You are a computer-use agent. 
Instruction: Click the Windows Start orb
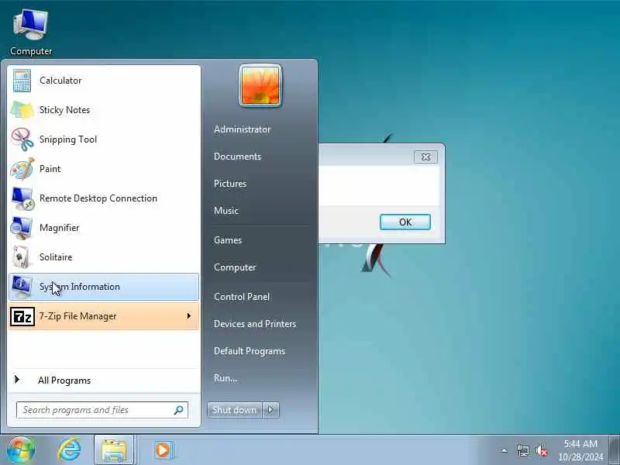pos(21,450)
